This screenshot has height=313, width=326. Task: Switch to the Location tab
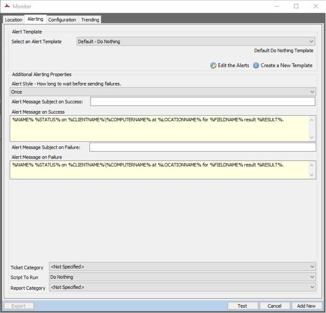13,20
